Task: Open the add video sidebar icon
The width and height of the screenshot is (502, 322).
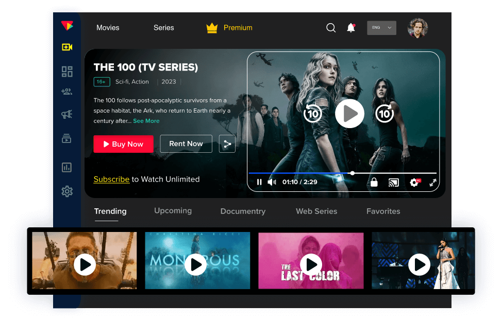Action: 67,47
